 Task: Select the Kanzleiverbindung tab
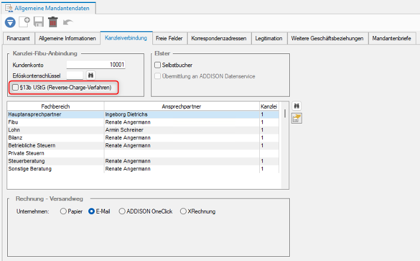[126, 38]
